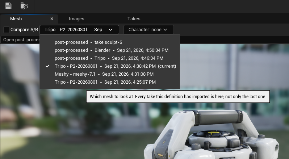Select post-processed take sculpt-6 entry

coord(110,42)
